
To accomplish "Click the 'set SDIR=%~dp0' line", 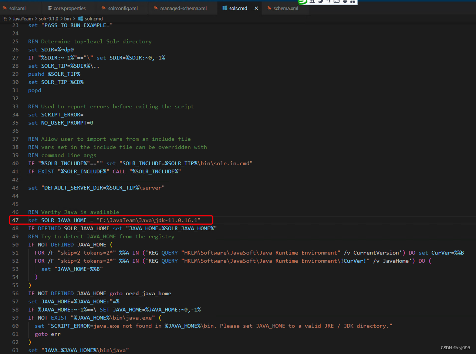I will [51, 50].
